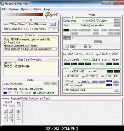Viewport: 124px width, 131px height.
Task: Select audio stream 2 button
Action: 10,93
